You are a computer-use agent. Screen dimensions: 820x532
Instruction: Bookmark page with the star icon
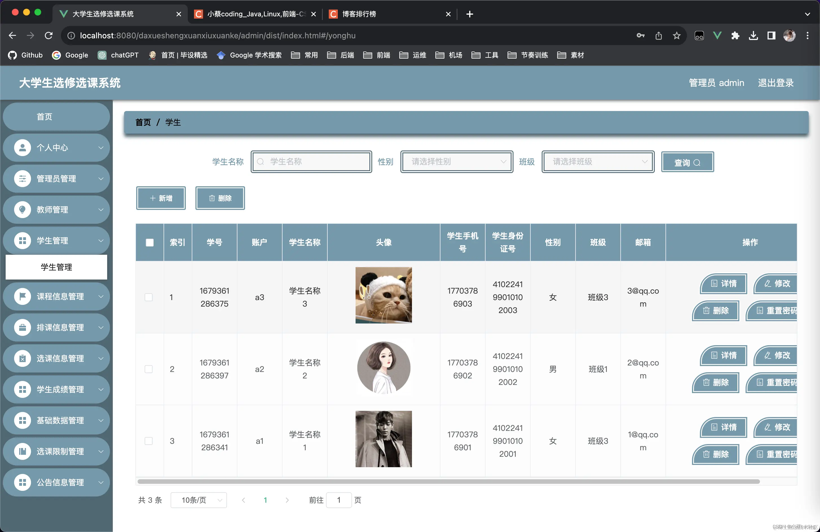[x=676, y=36]
